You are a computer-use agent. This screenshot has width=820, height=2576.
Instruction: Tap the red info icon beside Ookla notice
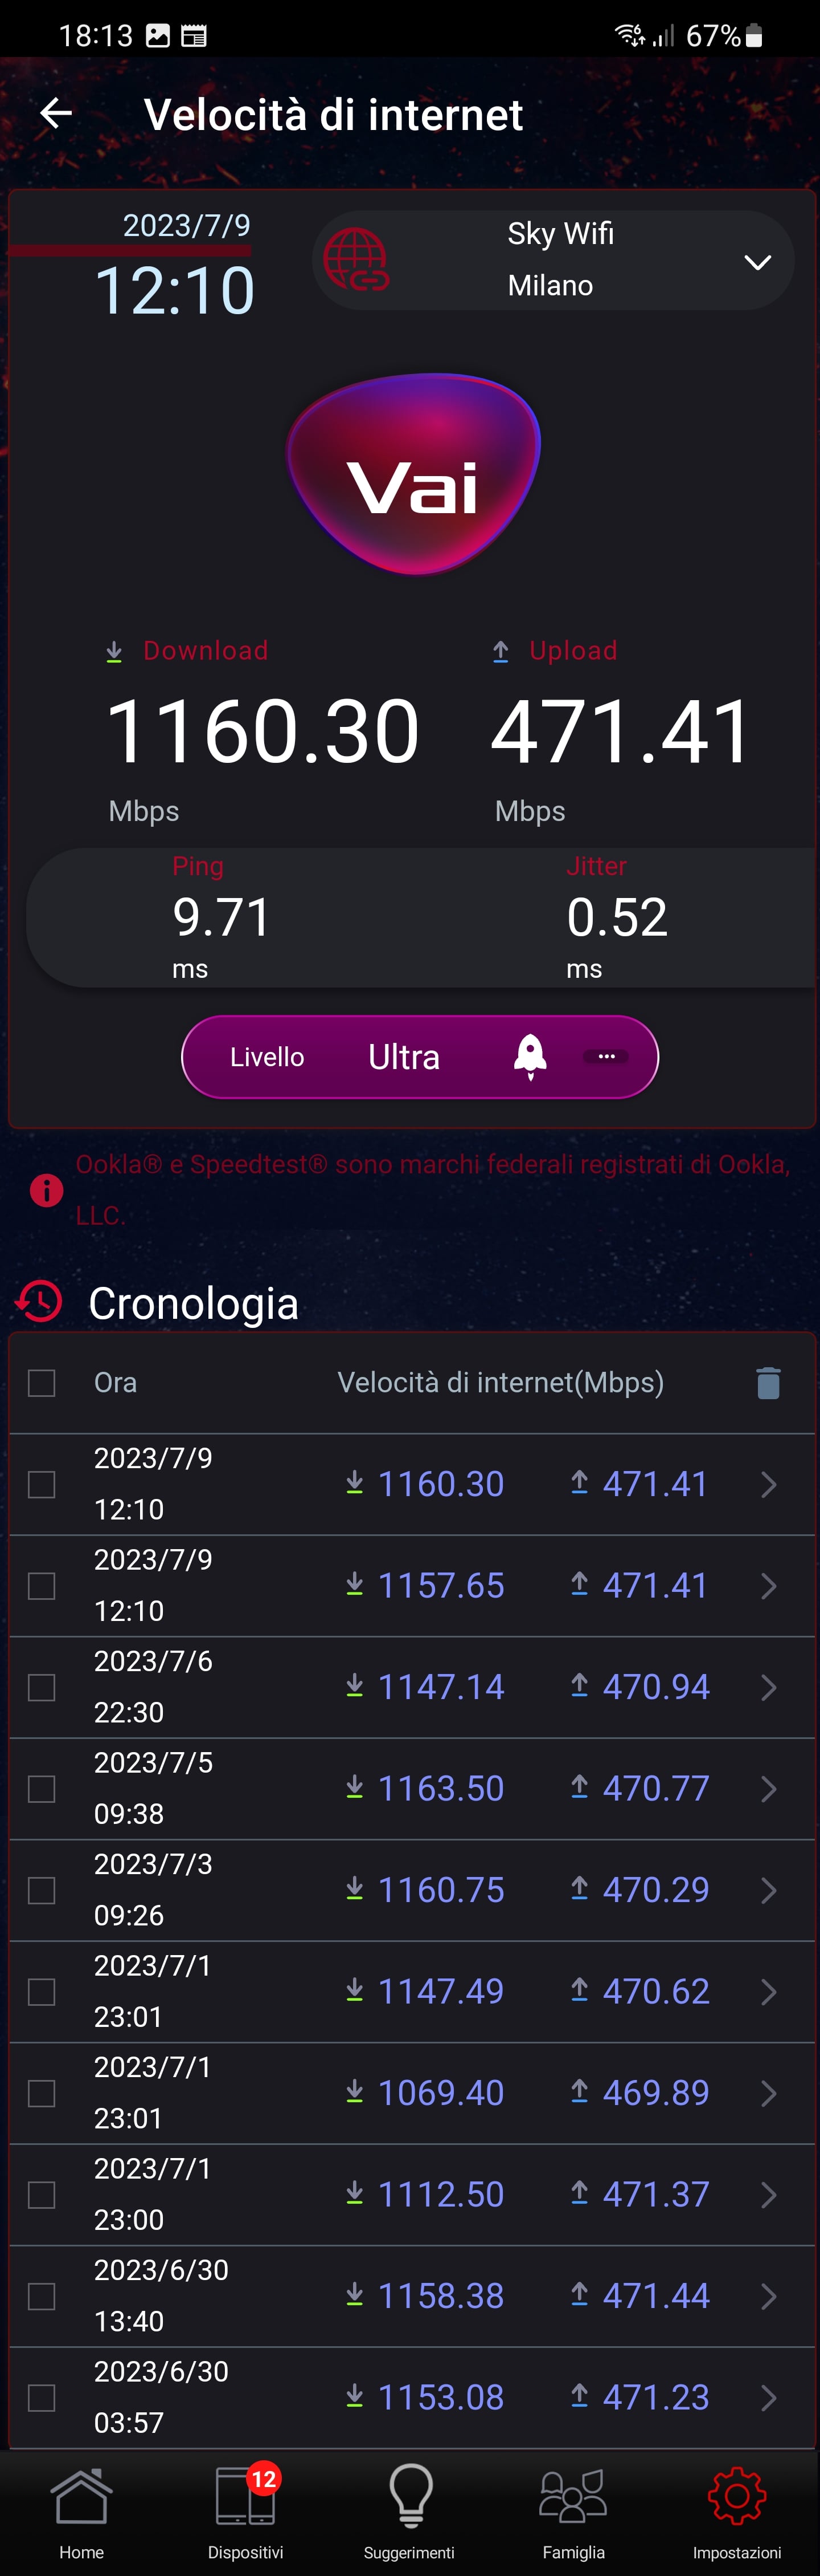click(46, 1190)
